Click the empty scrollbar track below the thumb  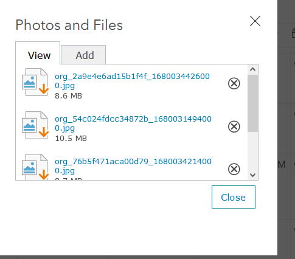(252, 151)
